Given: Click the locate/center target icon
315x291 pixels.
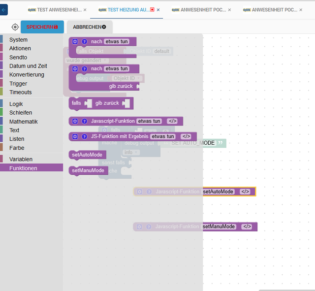Looking at the screenshot, I should pos(15,27).
